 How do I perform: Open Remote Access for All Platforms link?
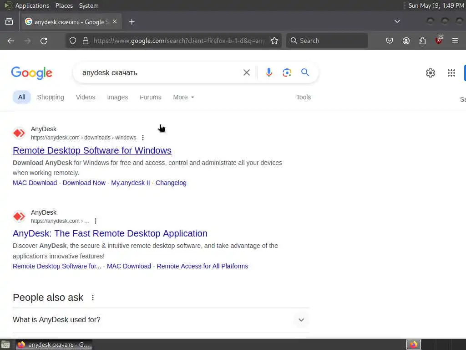pyautogui.click(x=203, y=266)
